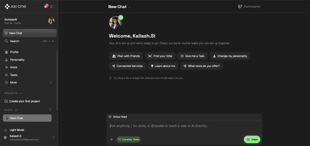This screenshot has height=146, width=310.
Task: Click the Light Mode sun icon
Action: pyautogui.click(x=5, y=130)
